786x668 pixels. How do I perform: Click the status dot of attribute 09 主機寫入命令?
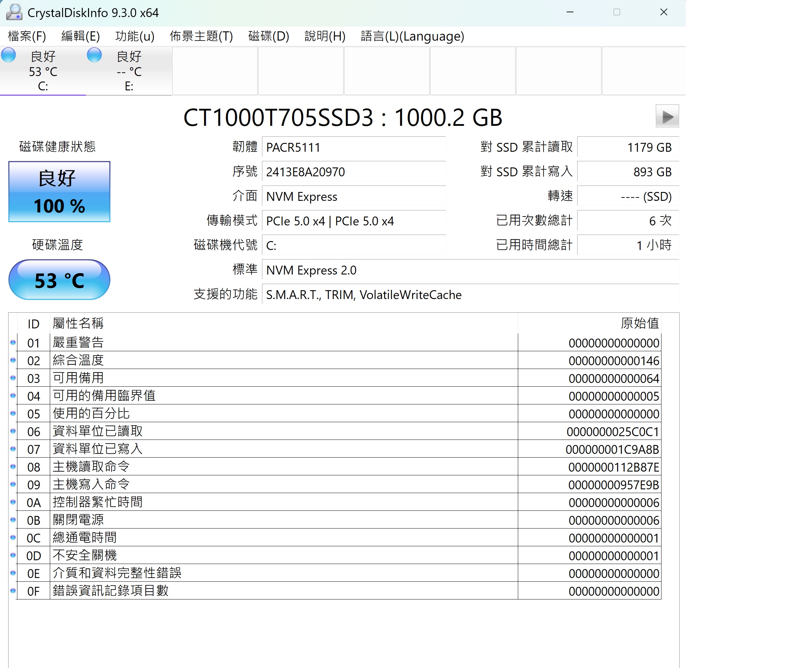[x=13, y=484]
